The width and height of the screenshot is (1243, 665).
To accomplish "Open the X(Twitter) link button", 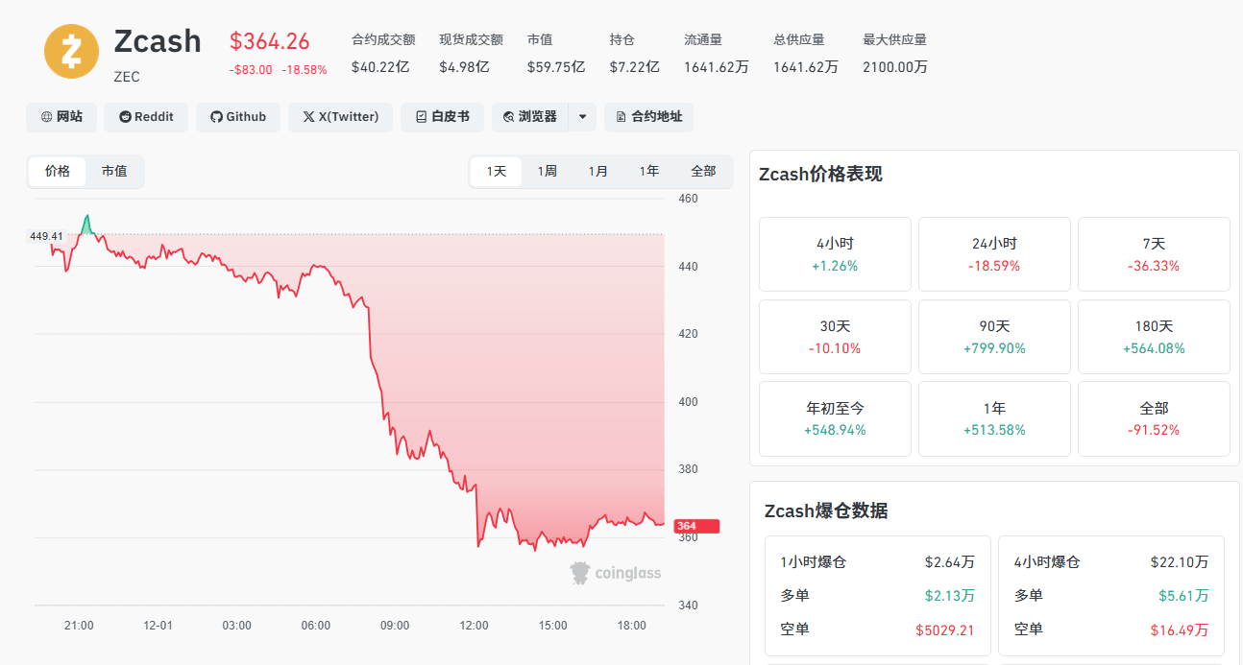I will coord(340,117).
